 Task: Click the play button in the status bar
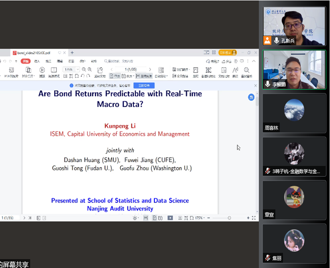[170, 218]
